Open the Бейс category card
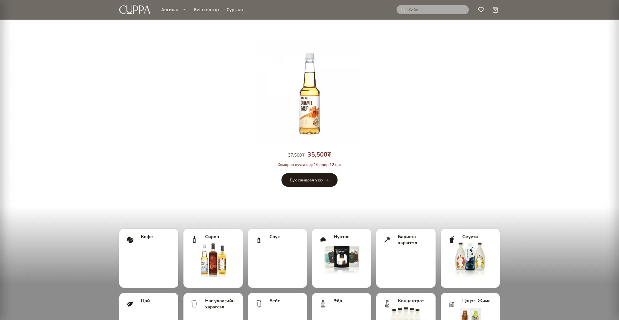The image size is (619, 320). pyautogui.click(x=277, y=306)
